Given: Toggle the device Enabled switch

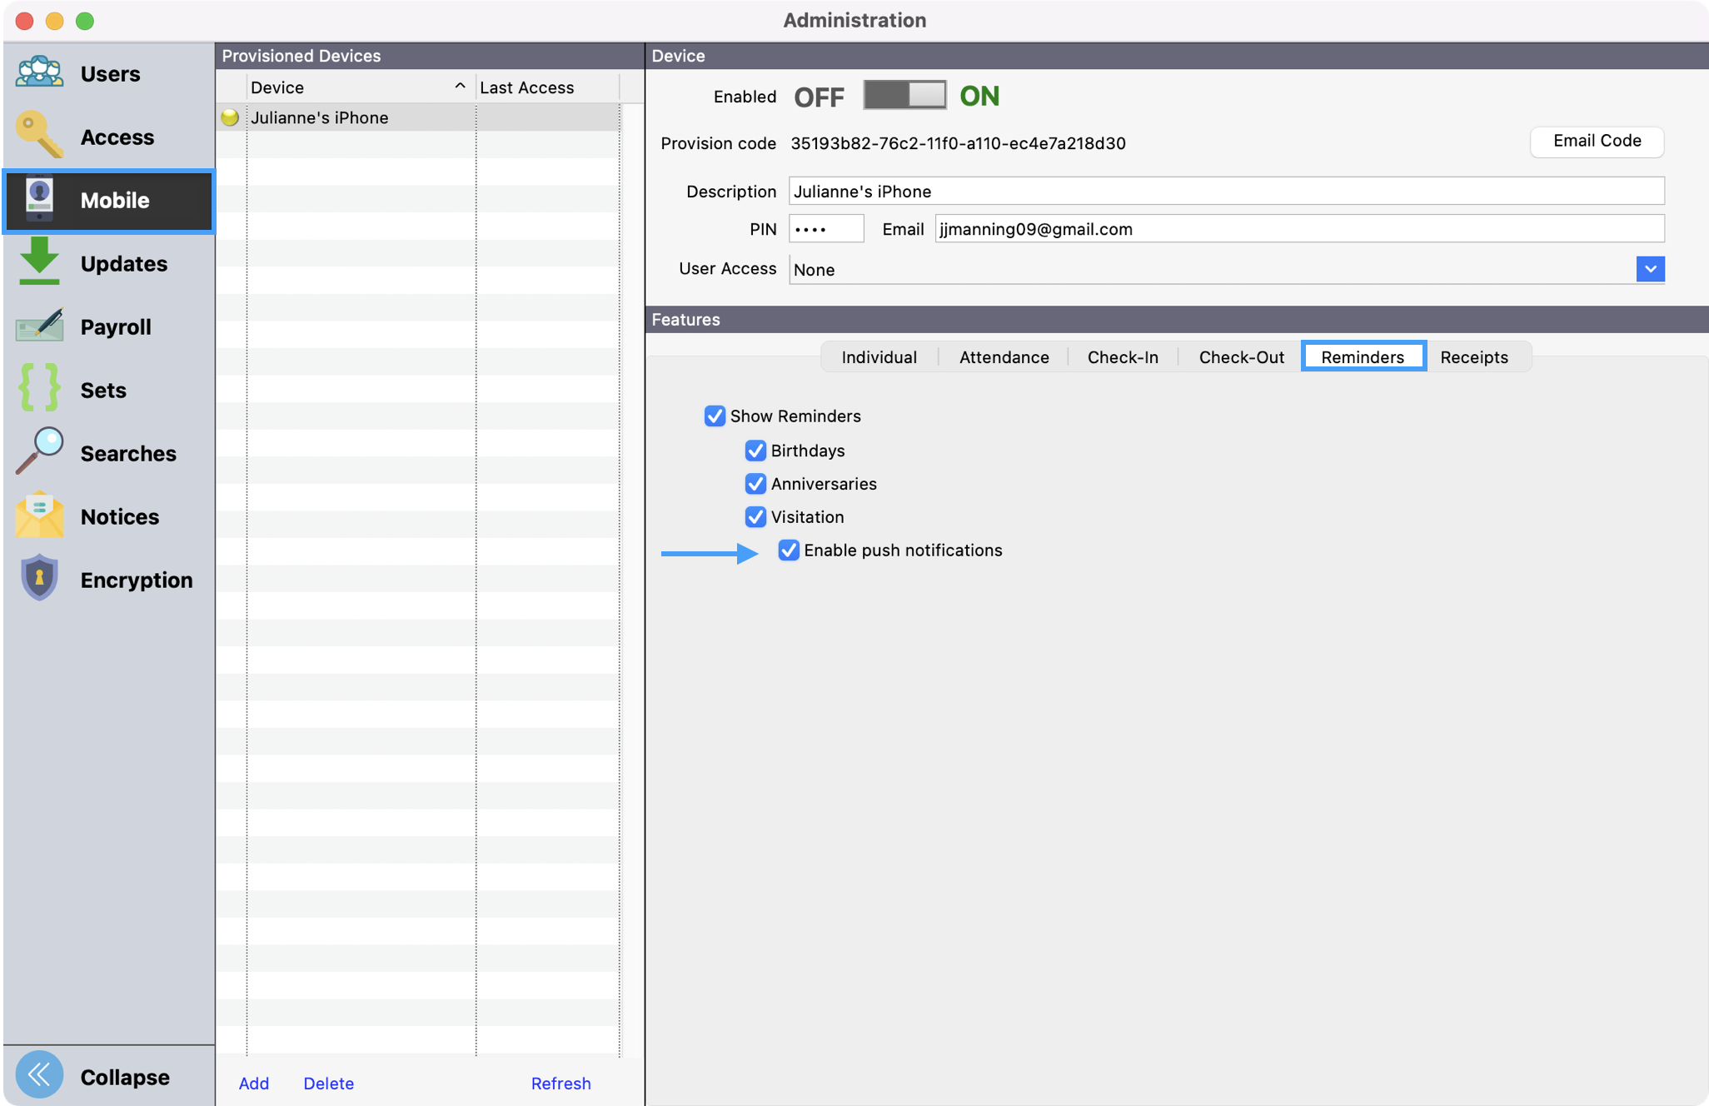Looking at the screenshot, I should [x=904, y=95].
